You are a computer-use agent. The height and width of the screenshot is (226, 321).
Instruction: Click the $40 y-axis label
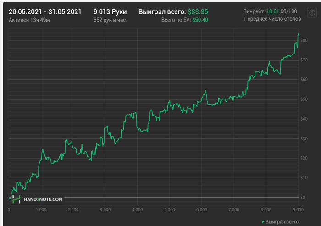(304, 119)
